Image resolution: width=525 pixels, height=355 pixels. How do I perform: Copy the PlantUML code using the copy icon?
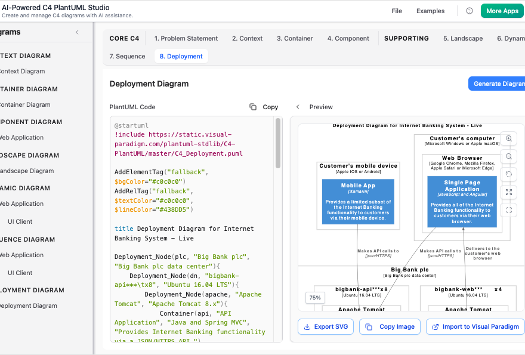(x=253, y=106)
